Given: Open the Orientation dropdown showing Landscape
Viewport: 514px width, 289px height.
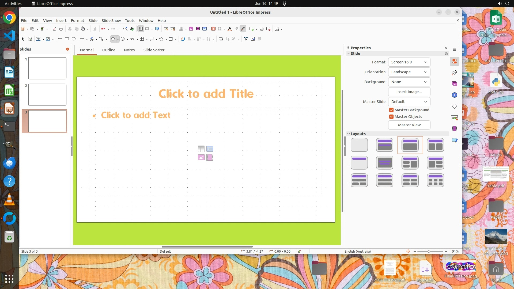Looking at the screenshot, I should click(x=409, y=72).
